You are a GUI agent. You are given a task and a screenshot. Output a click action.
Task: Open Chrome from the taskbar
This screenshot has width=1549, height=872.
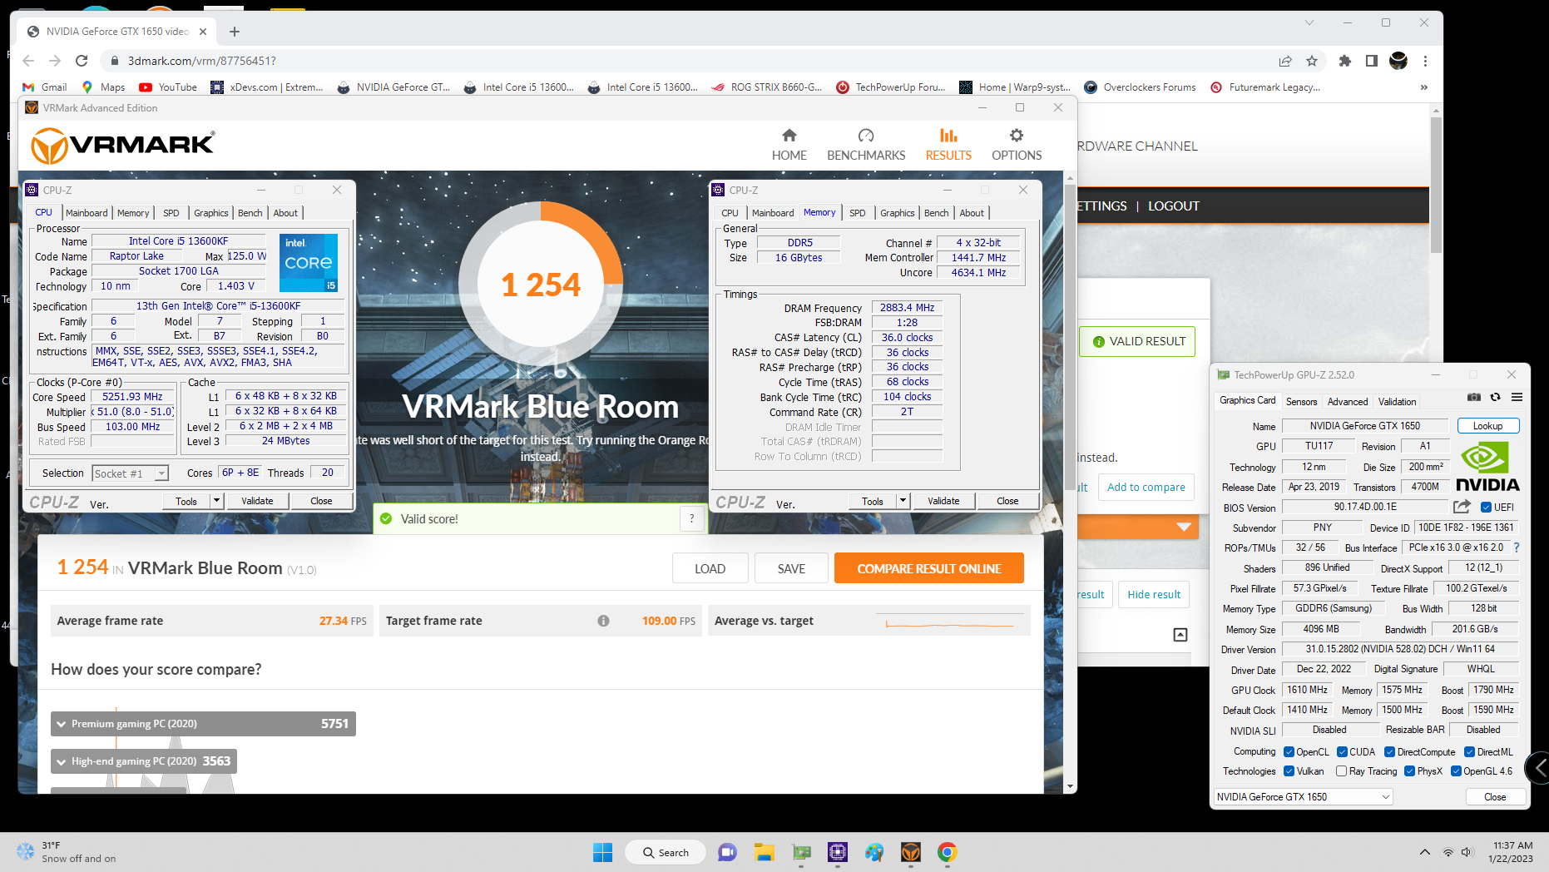pos(947,852)
